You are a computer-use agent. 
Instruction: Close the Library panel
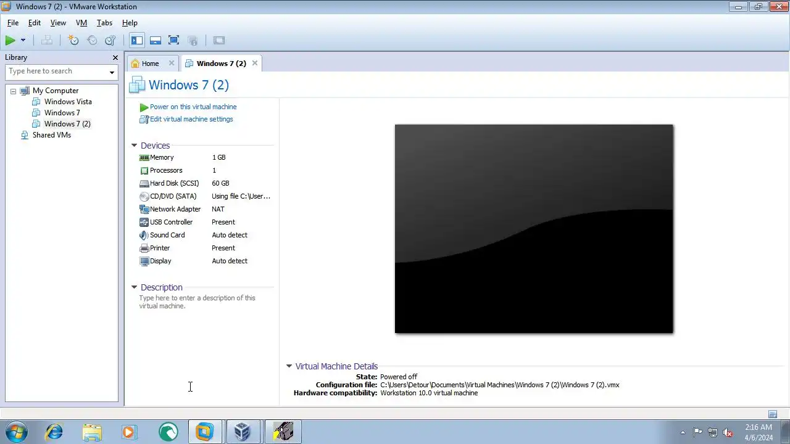click(x=115, y=57)
